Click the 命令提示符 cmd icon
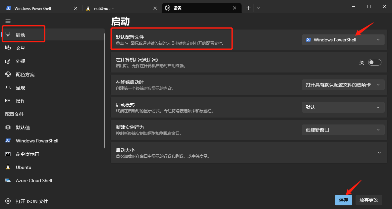 point(8,154)
